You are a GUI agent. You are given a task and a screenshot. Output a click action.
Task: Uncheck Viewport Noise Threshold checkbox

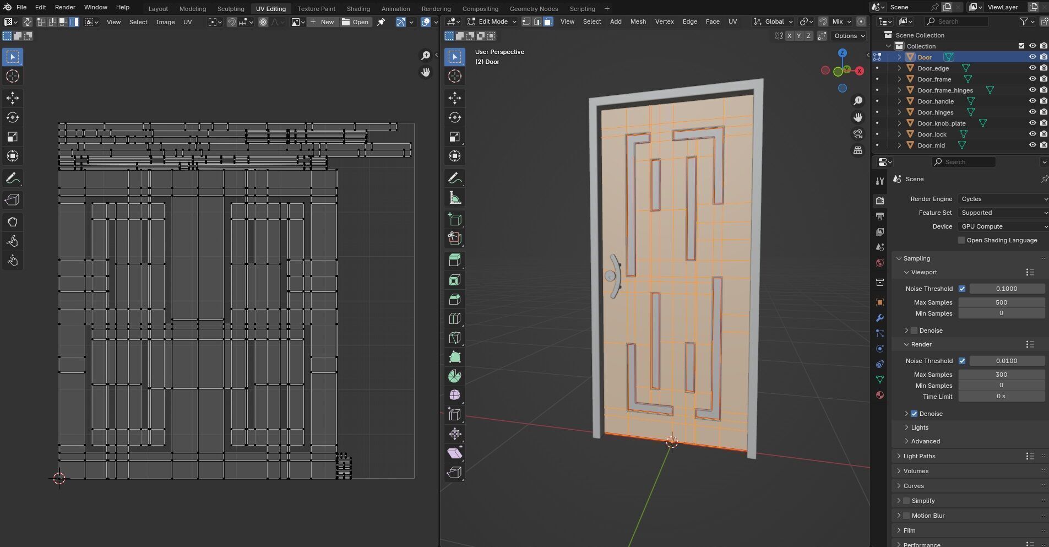pos(962,289)
